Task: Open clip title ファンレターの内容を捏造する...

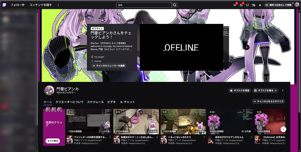Action: click(x=90, y=137)
